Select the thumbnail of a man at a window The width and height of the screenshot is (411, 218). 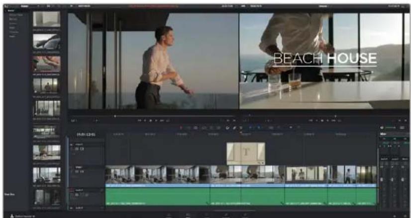[47, 85]
